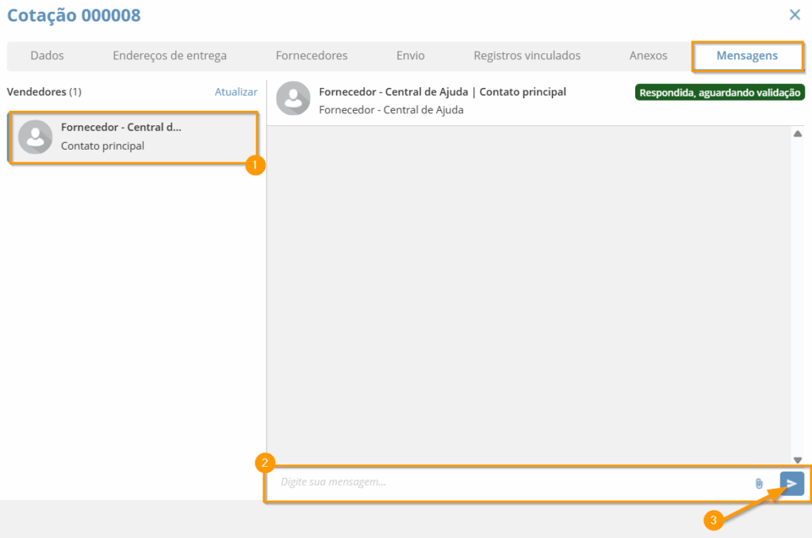Switch to Endereços de entrega tab
The width and height of the screenshot is (812, 538).
point(170,55)
